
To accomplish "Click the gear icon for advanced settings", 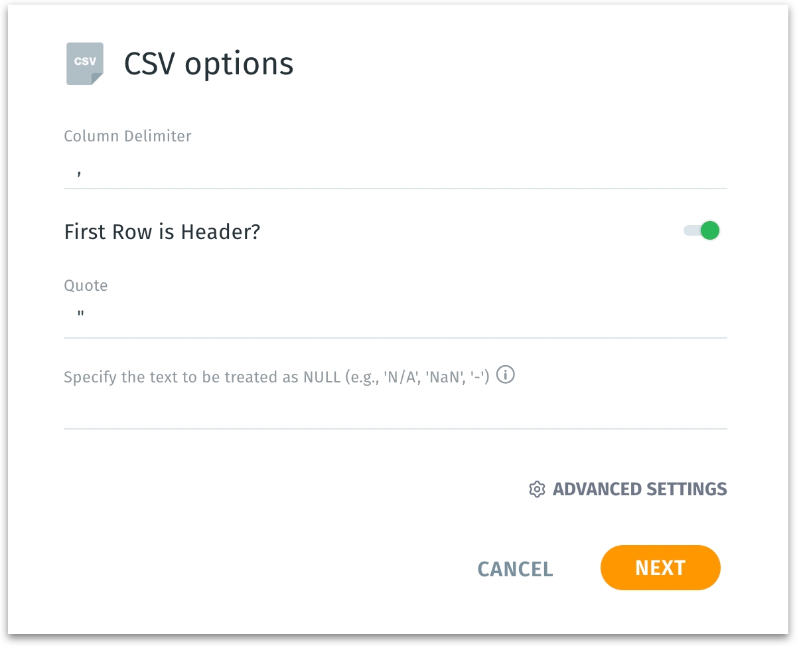I will [537, 489].
